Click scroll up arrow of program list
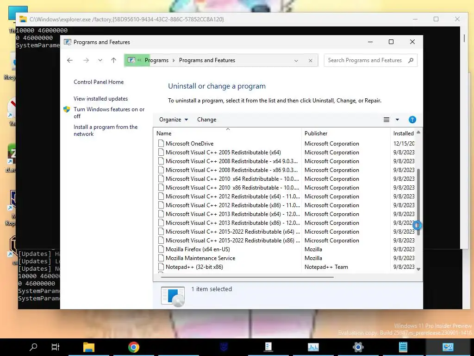 pos(418,132)
